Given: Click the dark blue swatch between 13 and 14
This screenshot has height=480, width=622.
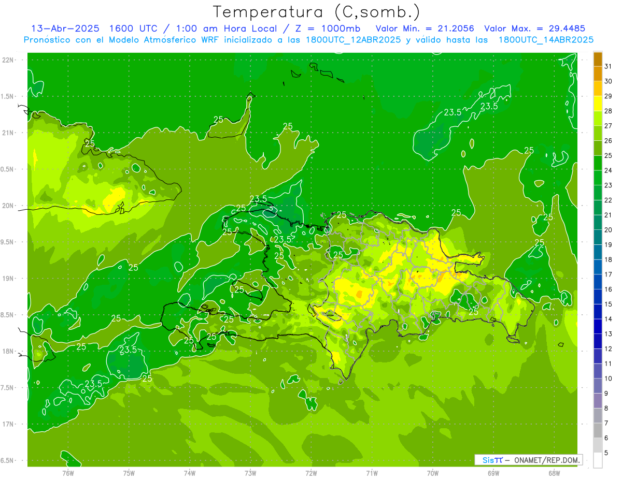Looking at the screenshot, I should pyautogui.click(x=598, y=327).
